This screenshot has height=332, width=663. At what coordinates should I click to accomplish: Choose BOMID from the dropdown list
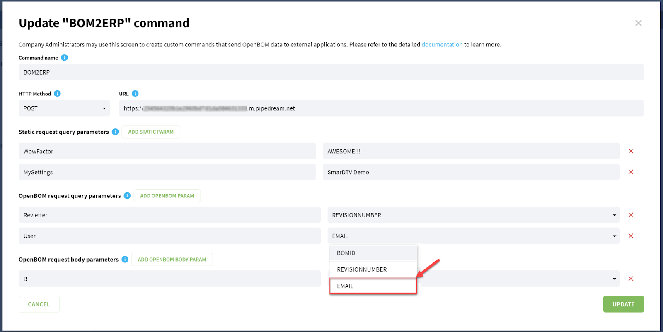pyautogui.click(x=373, y=253)
